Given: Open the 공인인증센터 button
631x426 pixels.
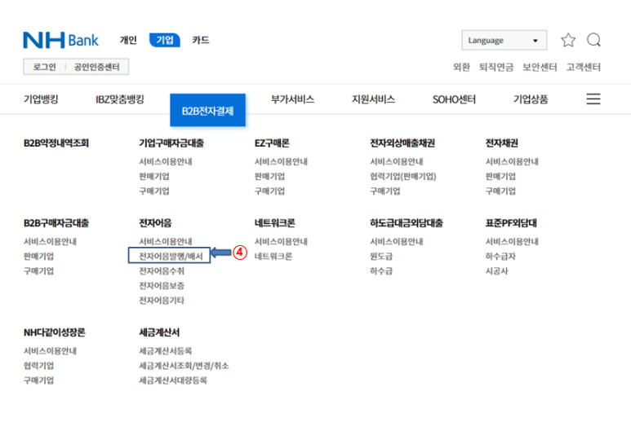Looking at the screenshot, I should pos(96,67).
